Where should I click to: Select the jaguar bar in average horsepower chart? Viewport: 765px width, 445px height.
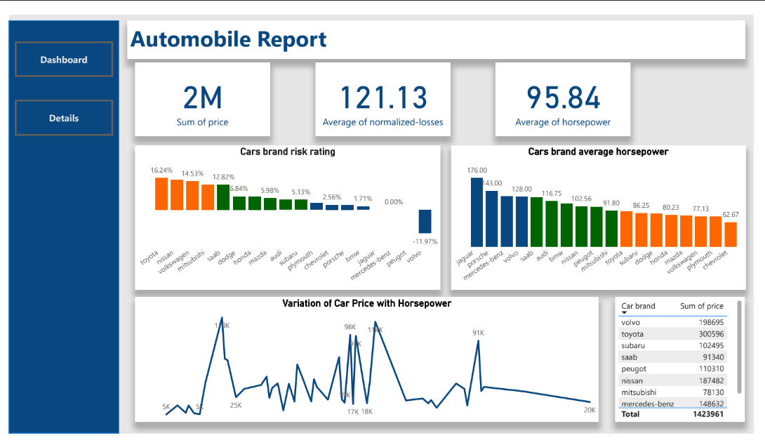477,212
